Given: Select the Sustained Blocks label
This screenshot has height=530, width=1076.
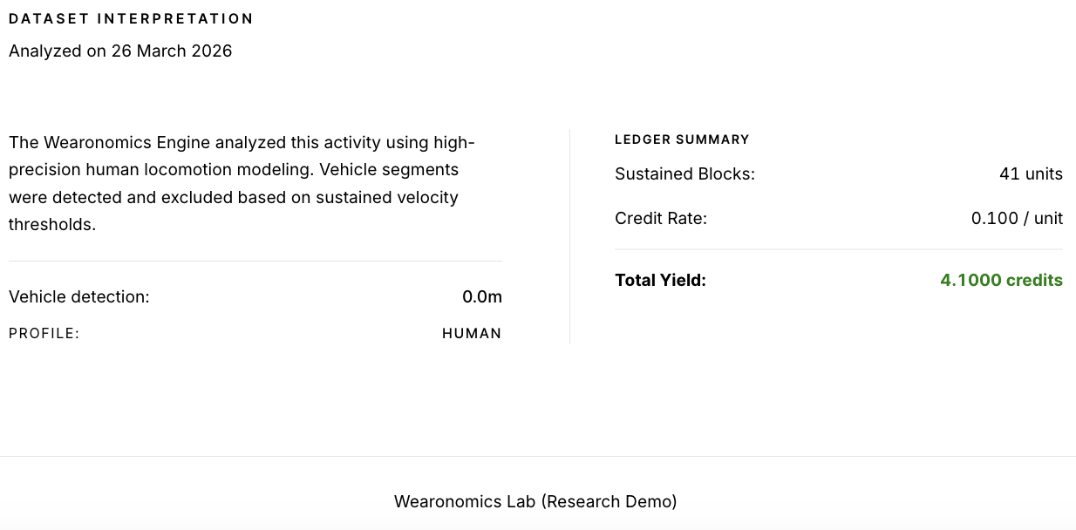Looking at the screenshot, I should pyautogui.click(x=684, y=173).
